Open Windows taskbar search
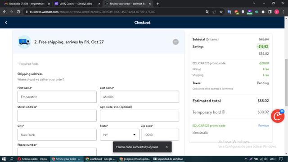The height and width of the screenshot is (162, 288). tap(11, 159)
